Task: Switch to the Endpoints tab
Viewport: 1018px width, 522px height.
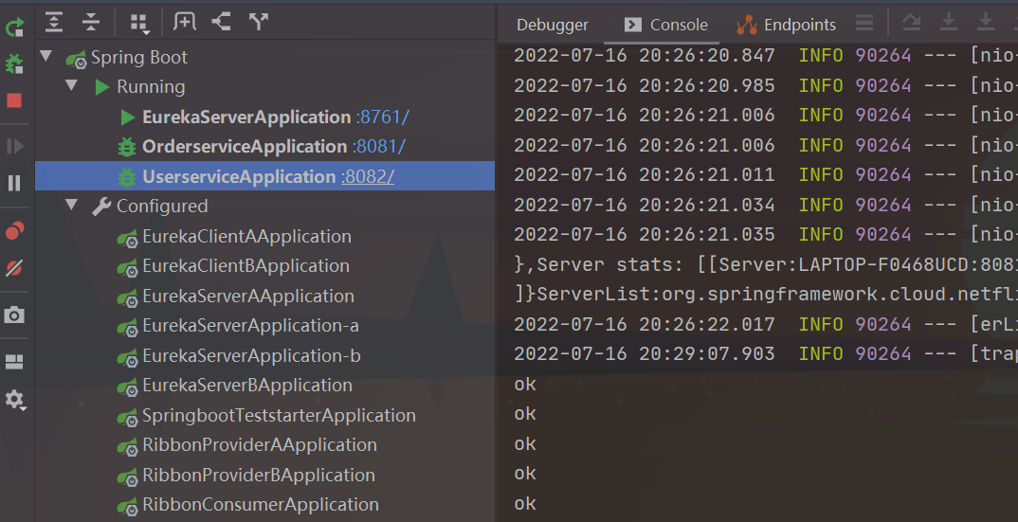Action: tap(786, 25)
